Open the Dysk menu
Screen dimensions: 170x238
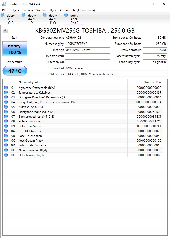click(x=53, y=10)
